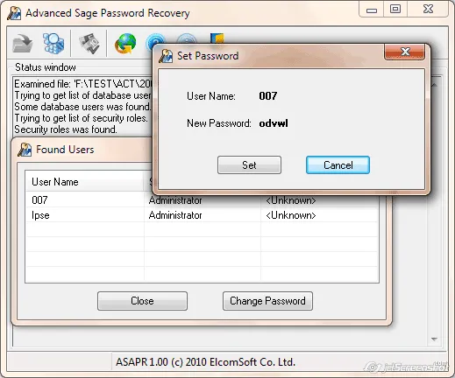Click the database search magnifier toolbar icon
Viewport: 455px width, 378px height.
(x=53, y=44)
